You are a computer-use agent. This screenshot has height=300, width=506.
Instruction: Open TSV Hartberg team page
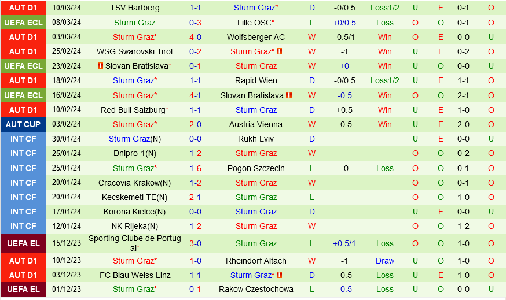click(x=135, y=8)
